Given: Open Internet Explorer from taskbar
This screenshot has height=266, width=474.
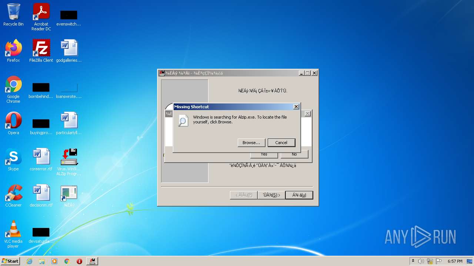Looking at the screenshot, I should coord(29,261).
